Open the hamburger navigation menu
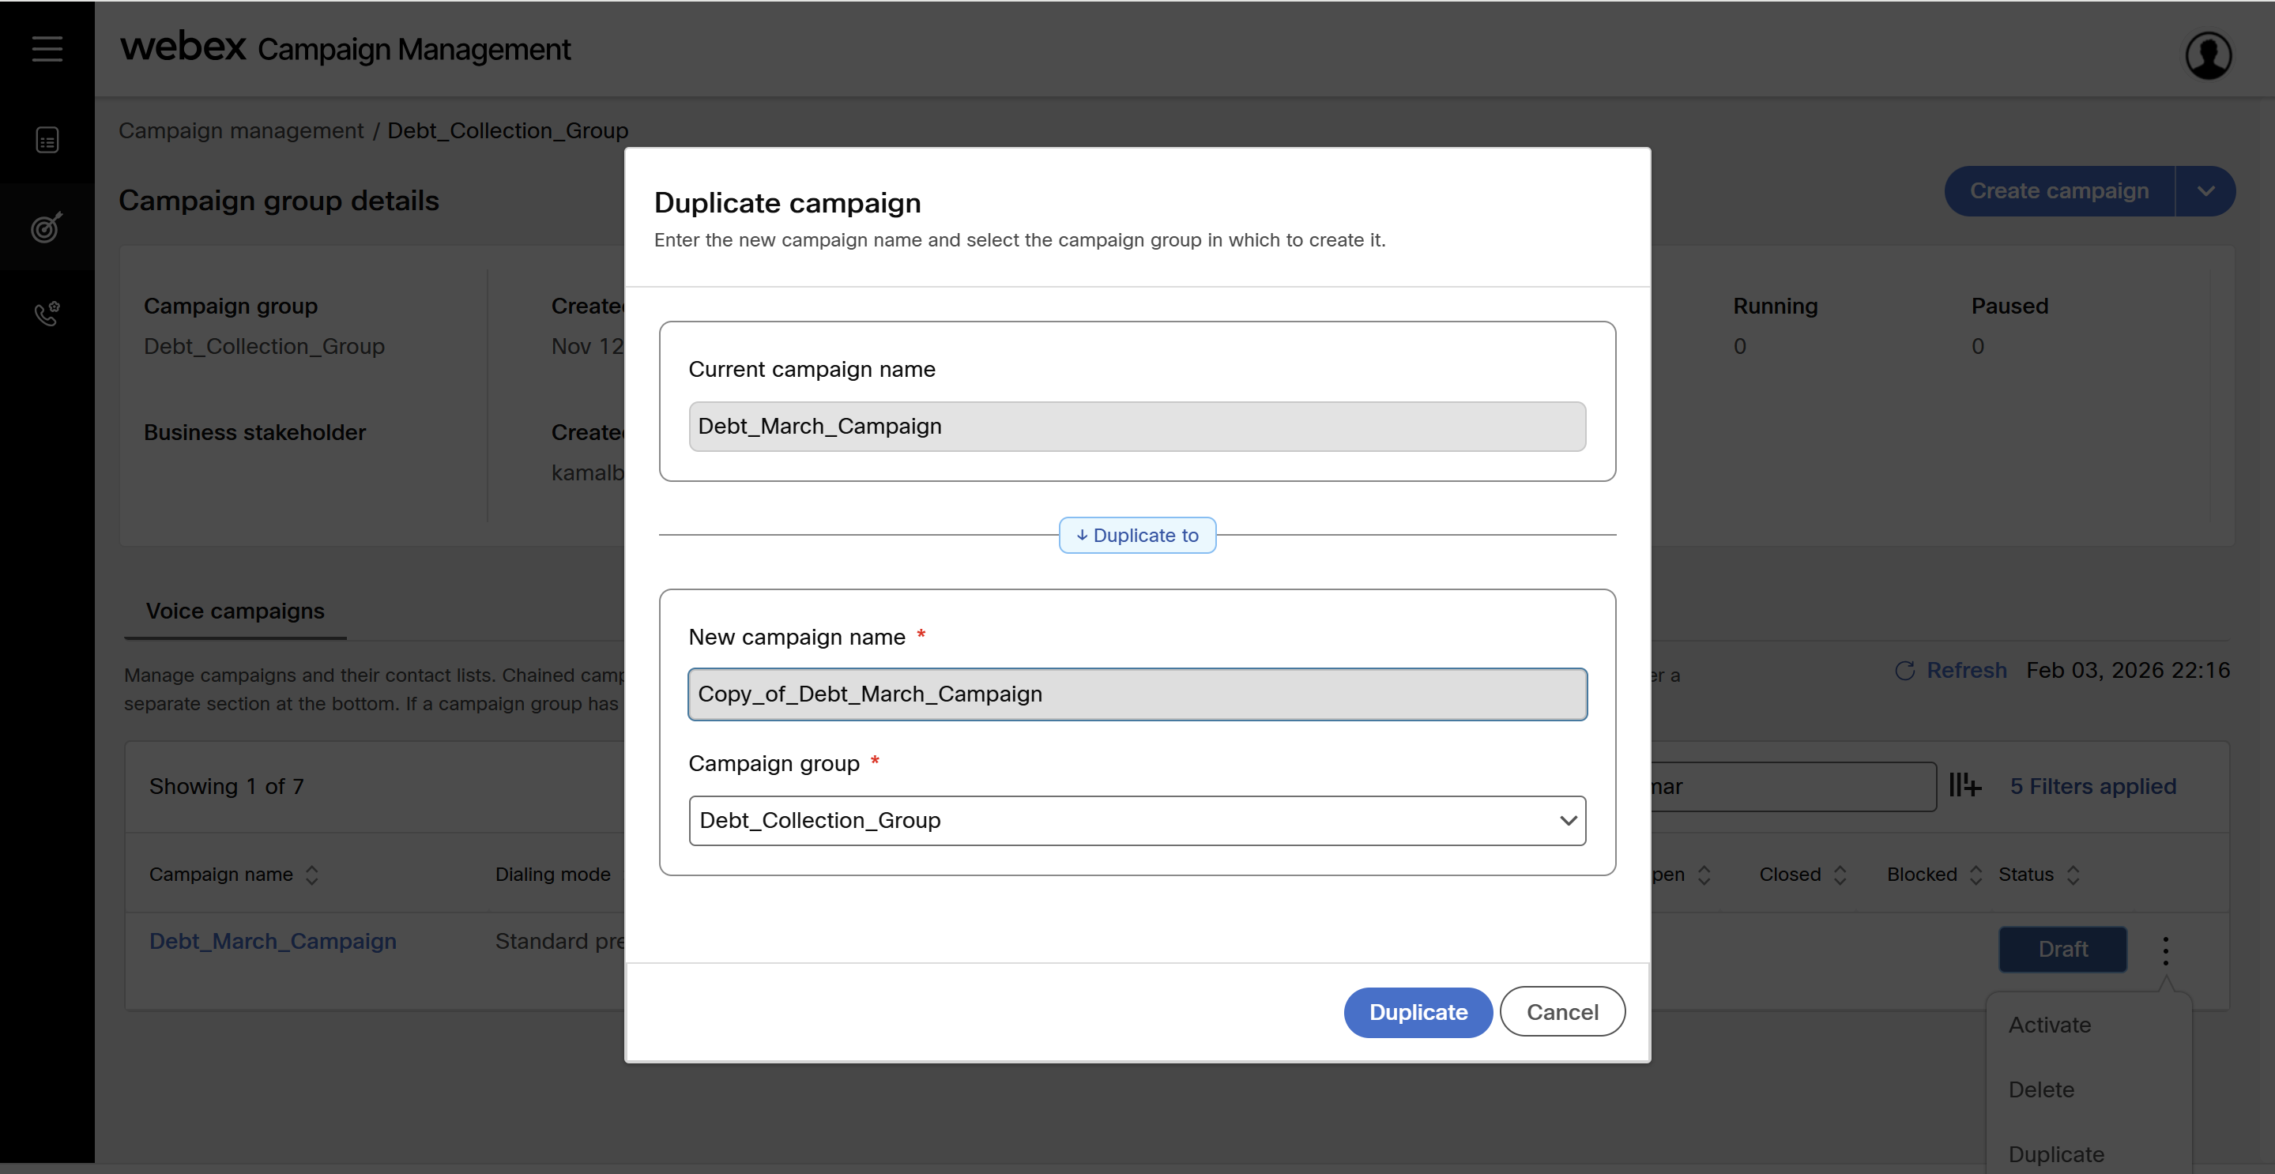2275x1174 pixels. click(x=47, y=48)
